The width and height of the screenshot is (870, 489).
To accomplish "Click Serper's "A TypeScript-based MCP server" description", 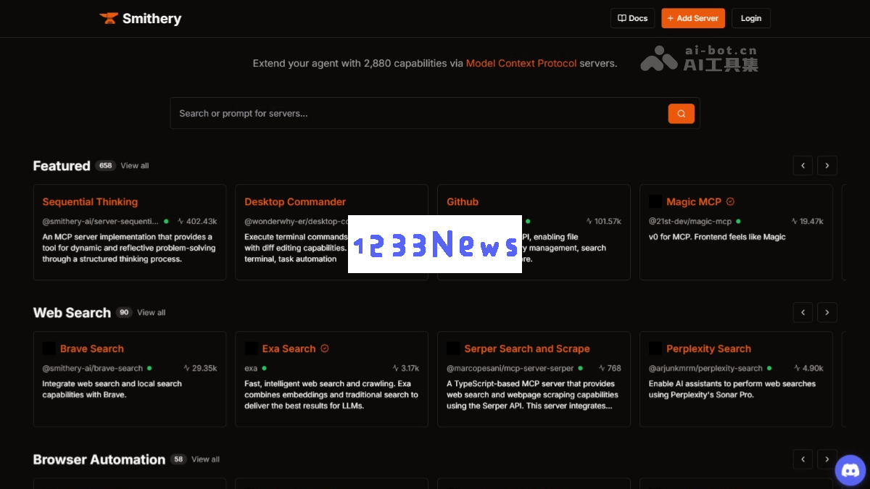I will [x=533, y=395].
